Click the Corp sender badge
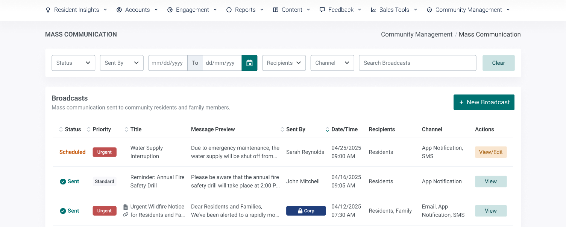The width and height of the screenshot is (566, 227). [x=306, y=211]
